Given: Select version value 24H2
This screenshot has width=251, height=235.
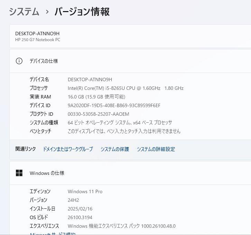Looking at the screenshot, I should tap(73, 200).
